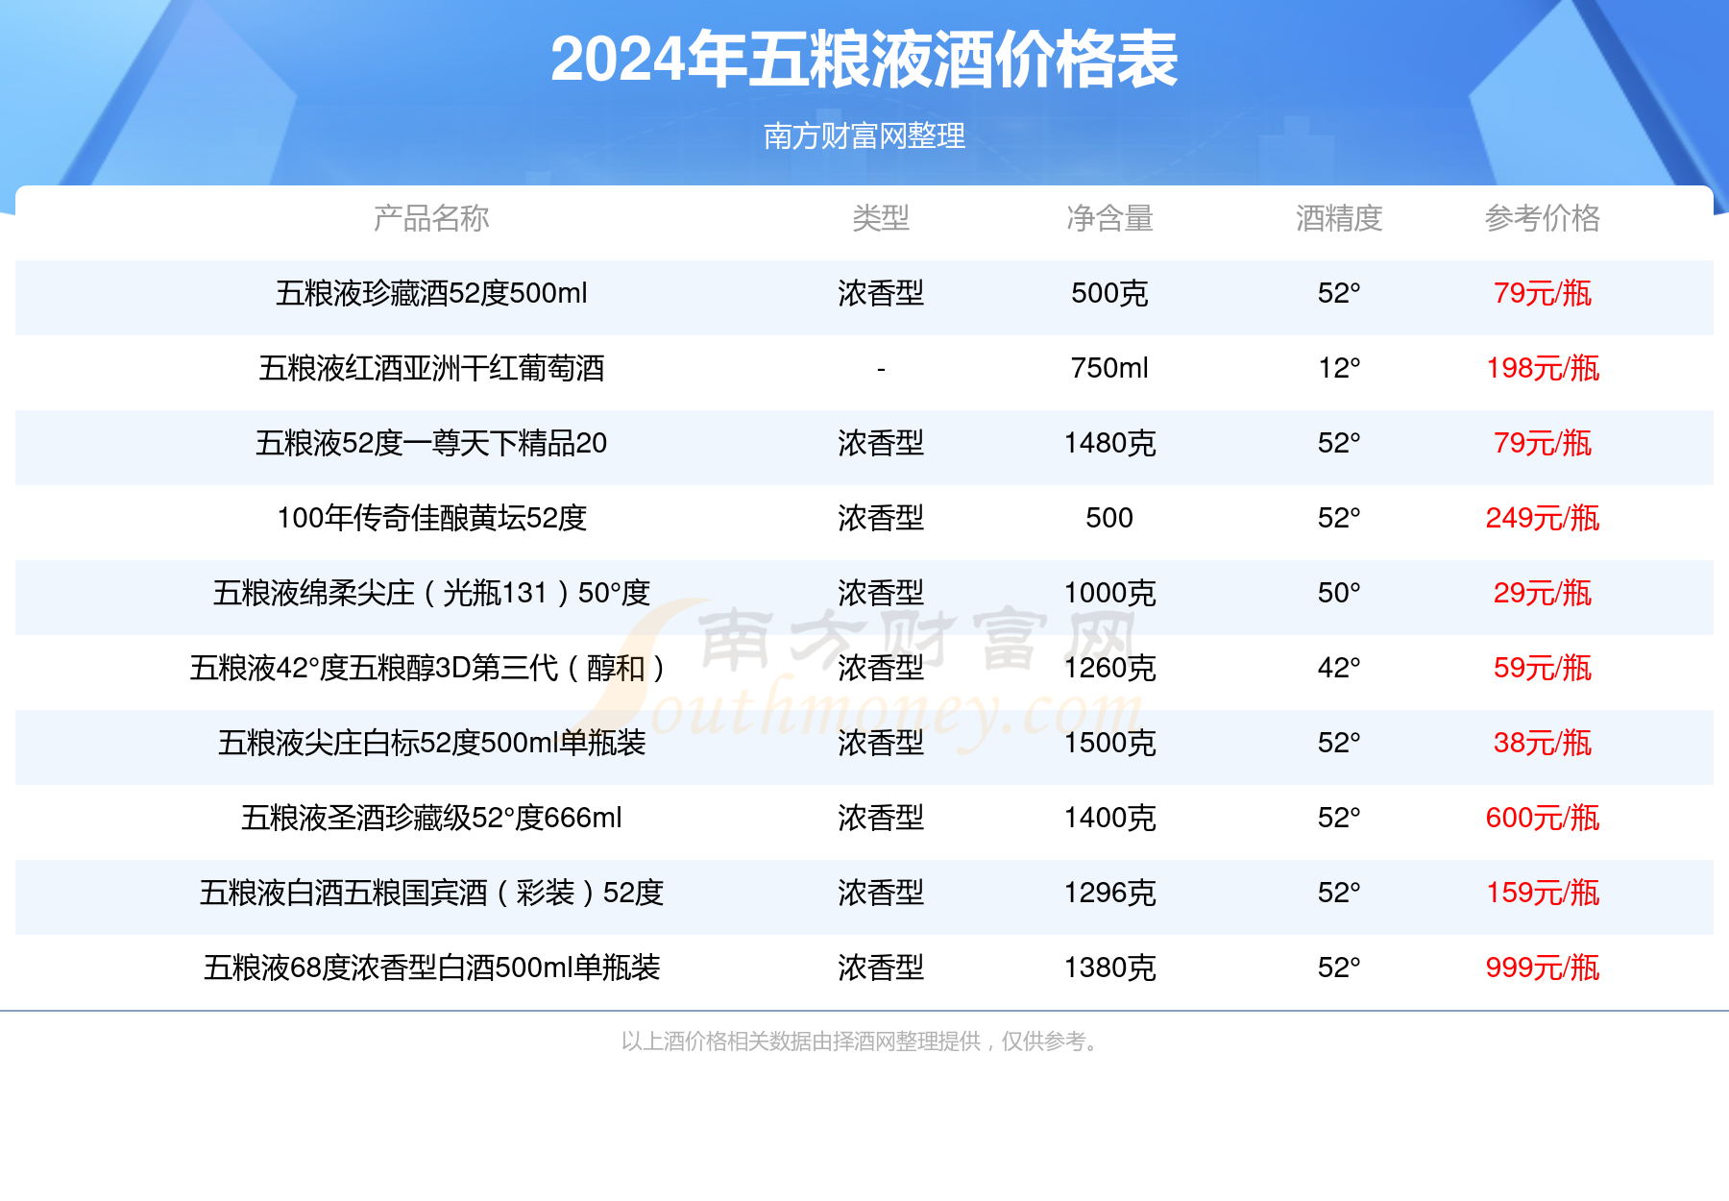Viewport: 1729px width, 1201px height.
Task: Click the 42° alcohol content value
Action: click(1339, 668)
